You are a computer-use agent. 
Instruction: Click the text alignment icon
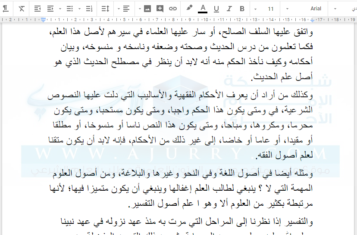(x=126, y=9)
